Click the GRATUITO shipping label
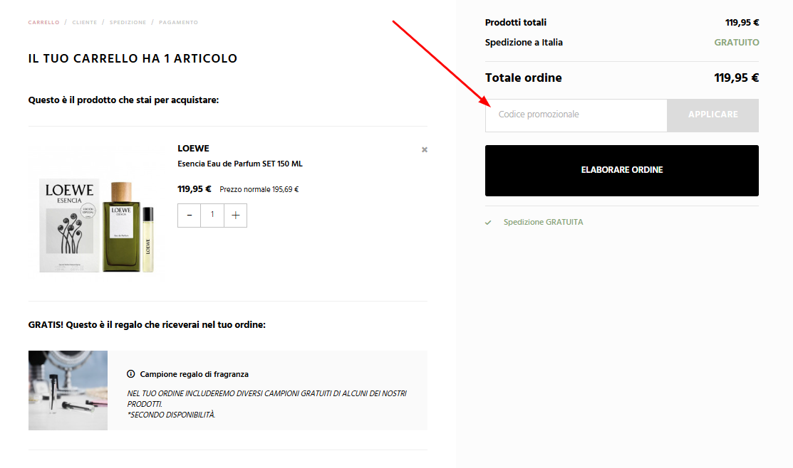Screen dimensions: 793x468 tap(737, 42)
